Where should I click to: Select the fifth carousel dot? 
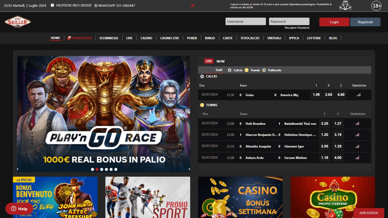[x=111, y=169]
